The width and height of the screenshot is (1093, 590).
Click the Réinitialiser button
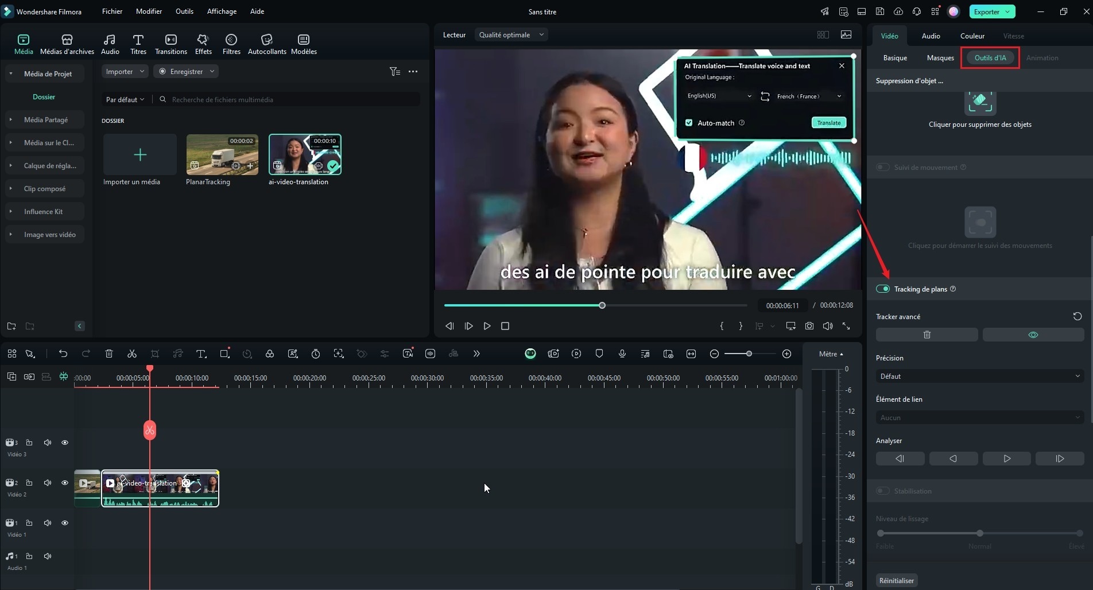[x=897, y=580]
